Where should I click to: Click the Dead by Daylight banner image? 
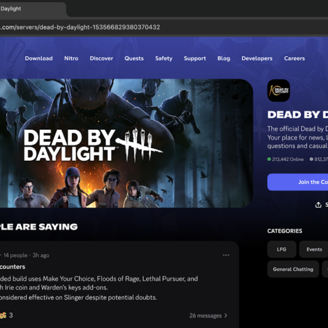pyautogui.click(x=126, y=143)
